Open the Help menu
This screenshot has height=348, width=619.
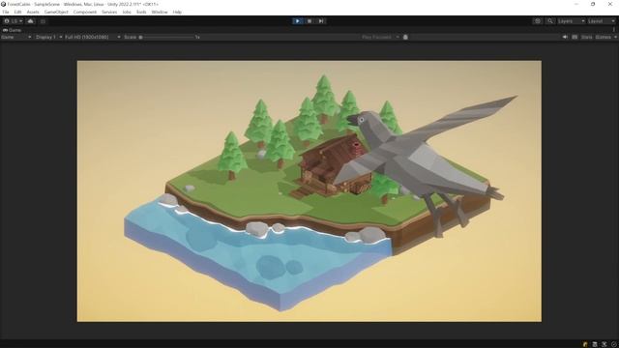tap(177, 12)
